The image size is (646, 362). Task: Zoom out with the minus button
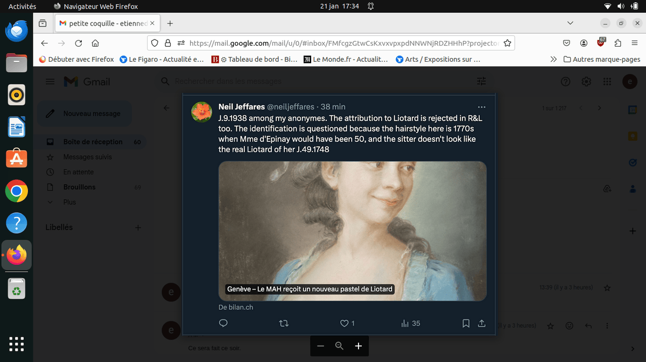coord(321,346)
